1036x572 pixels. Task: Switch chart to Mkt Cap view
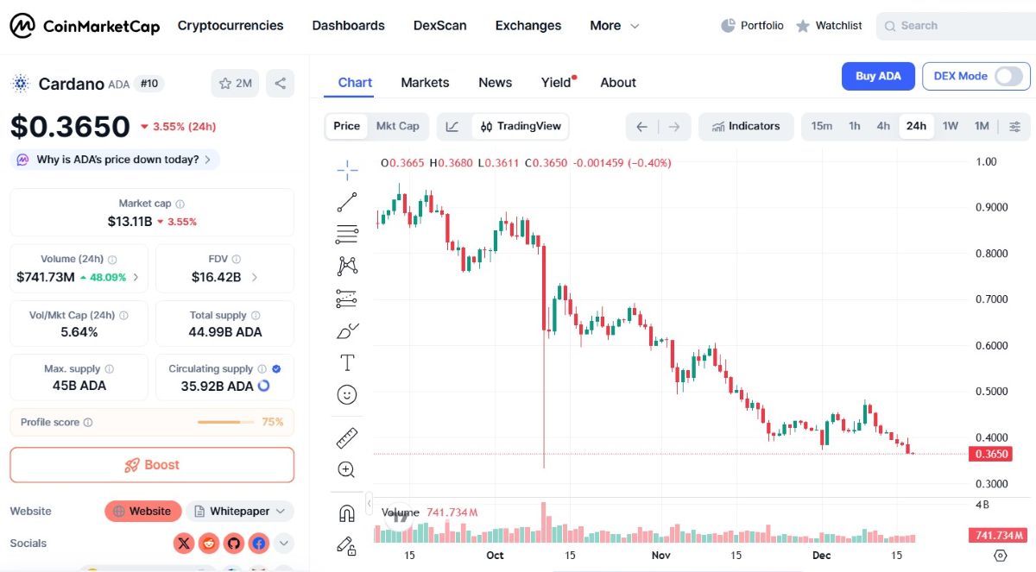pyautogui.click(x=397, y=126)
